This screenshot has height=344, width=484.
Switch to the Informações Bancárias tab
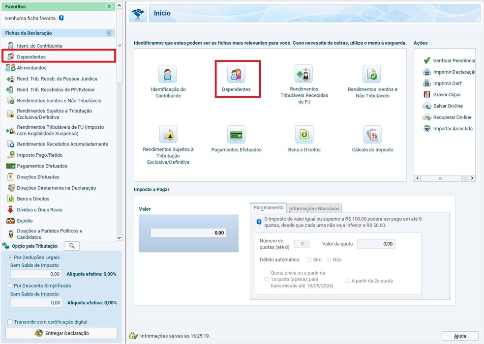pyautogui.click(x=314, y=208)
